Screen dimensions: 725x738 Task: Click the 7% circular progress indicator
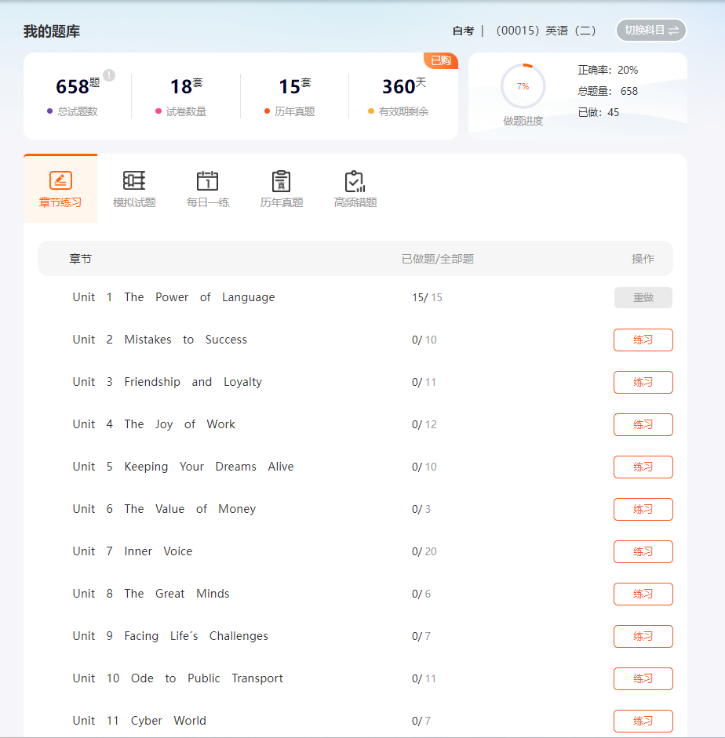pos(523,86)
